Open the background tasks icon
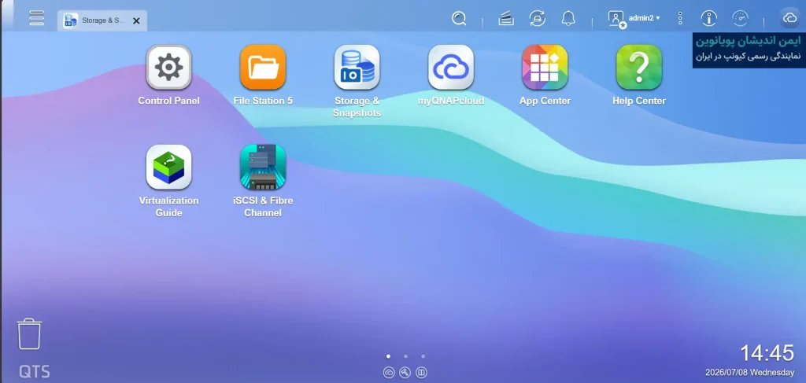 click(x=506, y=19)
